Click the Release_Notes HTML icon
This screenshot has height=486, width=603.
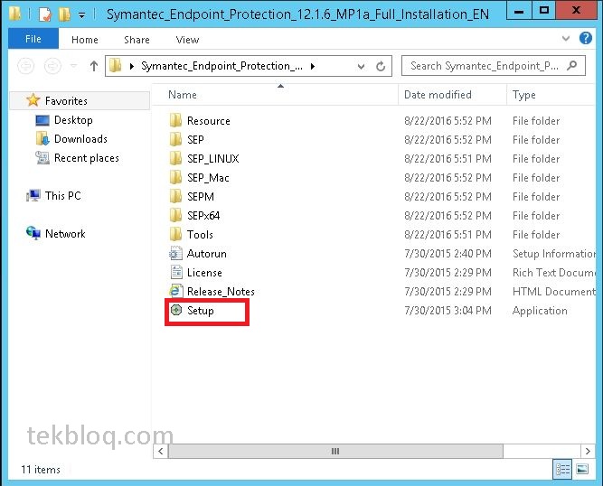pyautogui.click(x=175, y=291)
